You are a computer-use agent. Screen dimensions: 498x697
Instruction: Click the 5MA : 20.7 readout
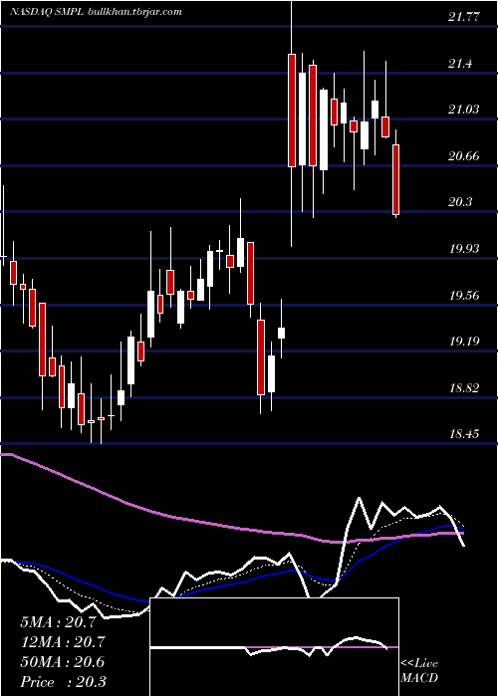pyautogui.click(x=58, y=622)
